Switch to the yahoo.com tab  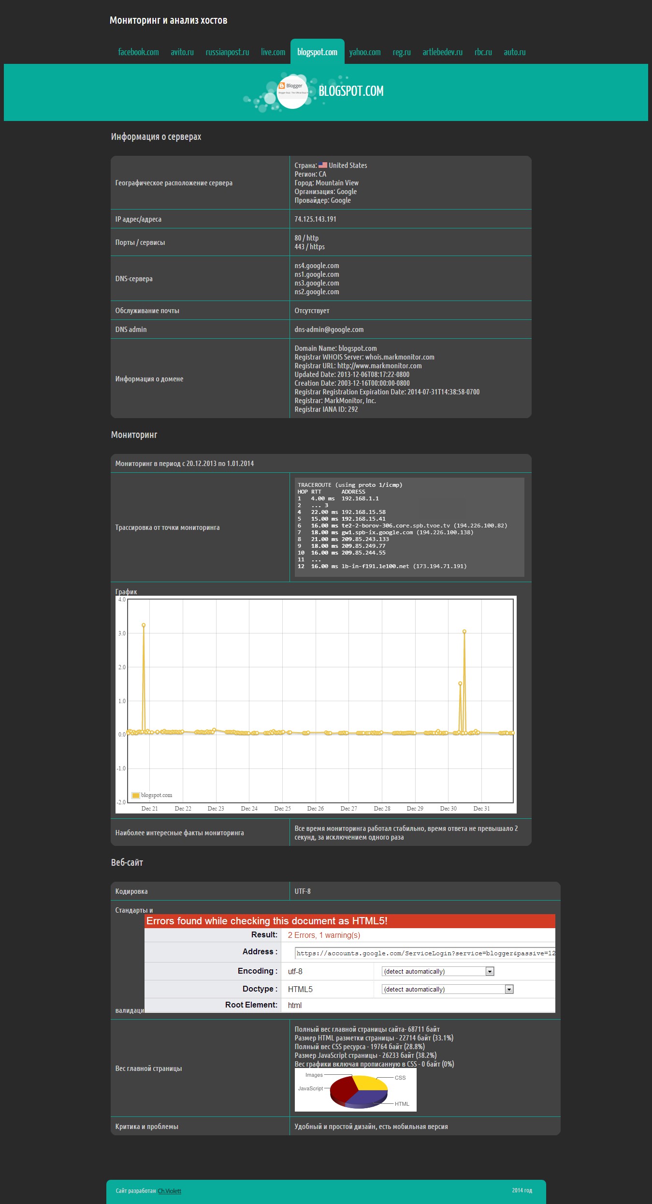pos(365,52)
